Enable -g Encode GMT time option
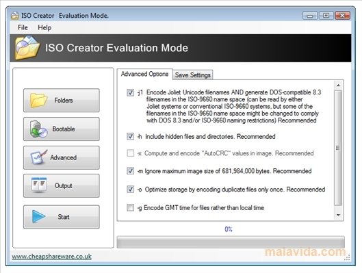 click(x=131, y=207)
